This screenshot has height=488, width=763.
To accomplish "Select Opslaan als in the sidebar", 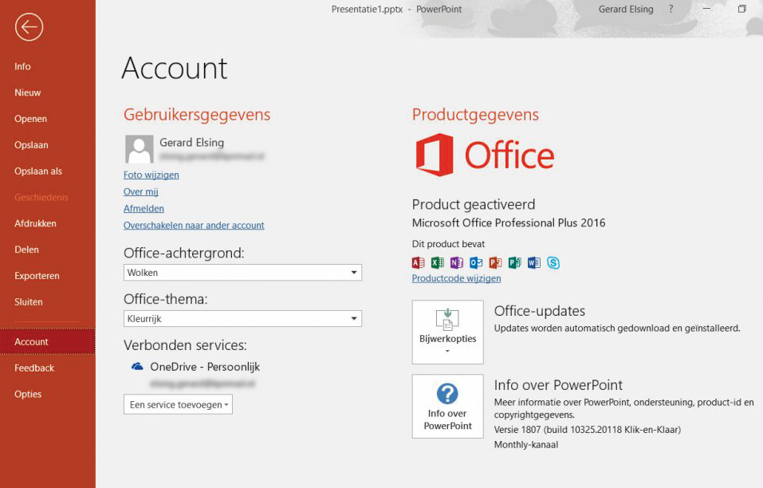I will point(38,171).
